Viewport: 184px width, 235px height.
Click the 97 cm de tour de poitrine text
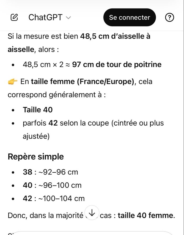117,64
